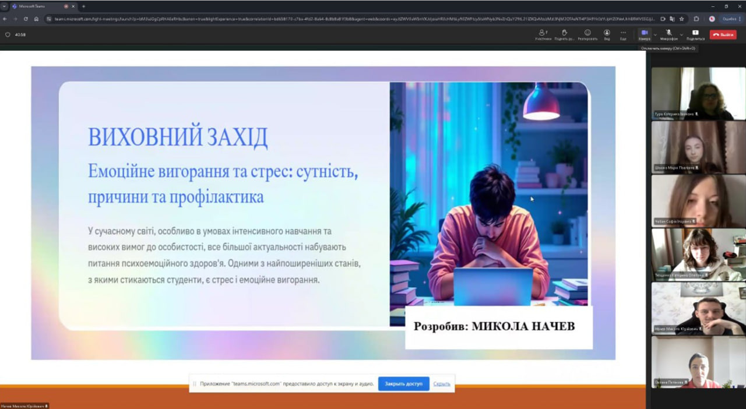Select Тещенко Катерина video thumbnail
Viewport: 746px width, 409px height.
tap(698, 255)
